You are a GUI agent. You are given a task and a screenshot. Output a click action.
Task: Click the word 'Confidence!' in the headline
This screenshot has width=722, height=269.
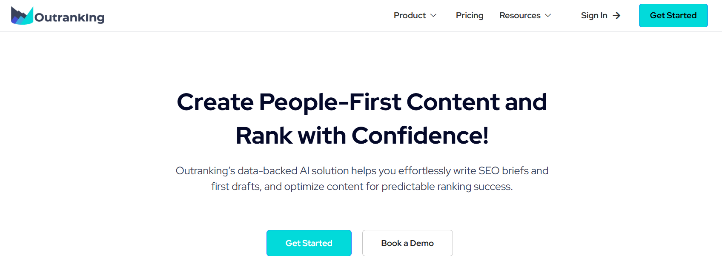[x=420, y=136]
